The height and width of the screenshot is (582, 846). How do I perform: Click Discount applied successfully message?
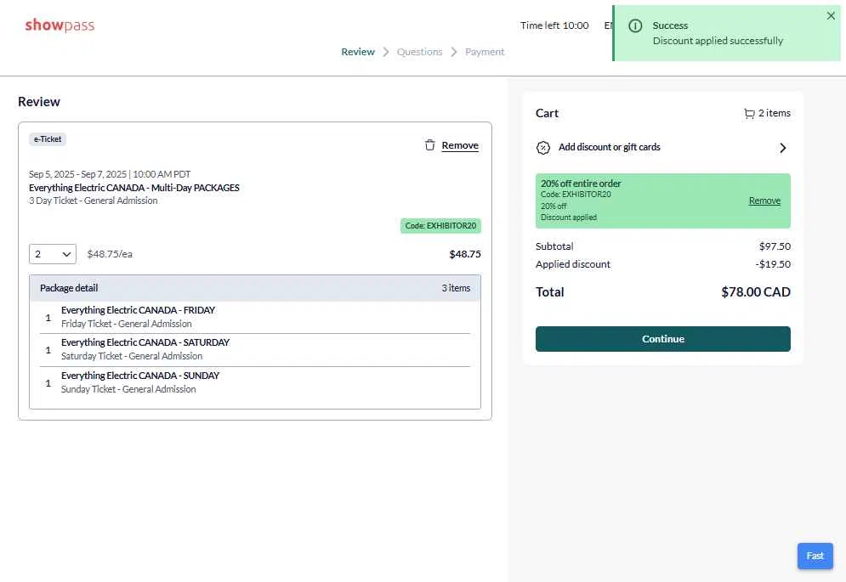718,41
